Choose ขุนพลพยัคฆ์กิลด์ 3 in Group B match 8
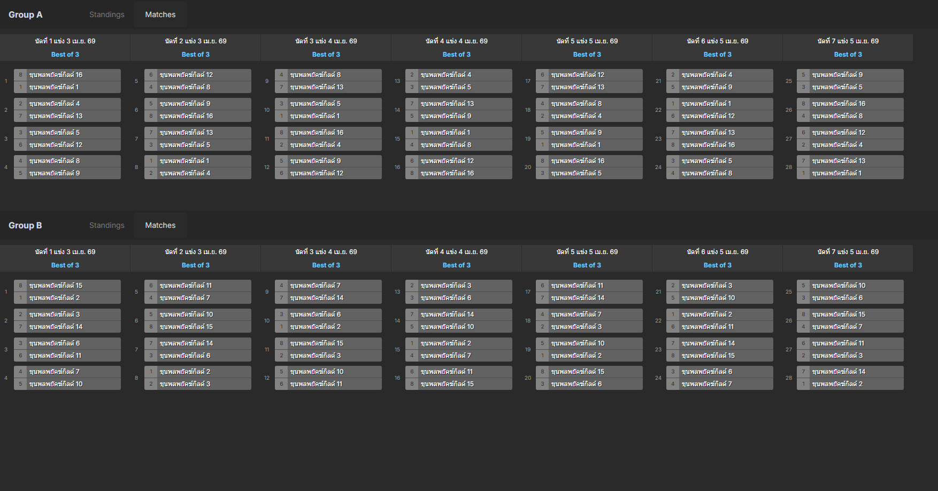 point(198,384)
